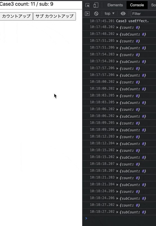This screenshot has height=226, width=156.
Task: Switch to the Elements tab
Action: click(115, 5)
